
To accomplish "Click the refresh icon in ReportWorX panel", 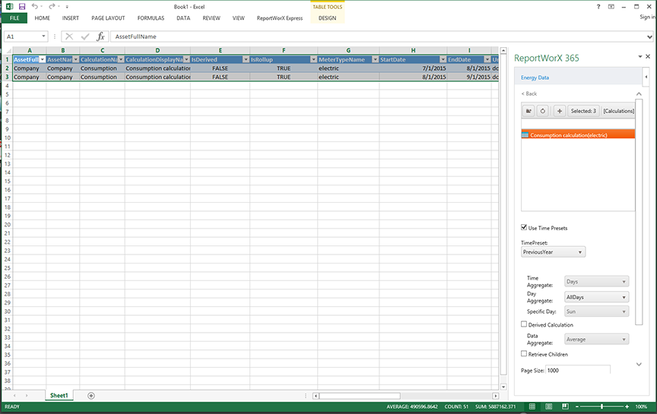I will [542, 111].
